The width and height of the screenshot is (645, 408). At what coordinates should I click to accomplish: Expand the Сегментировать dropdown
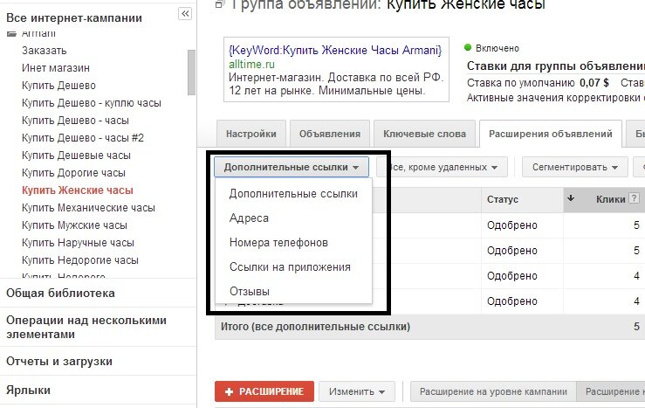pyautogui.click(x=574, y=166)
